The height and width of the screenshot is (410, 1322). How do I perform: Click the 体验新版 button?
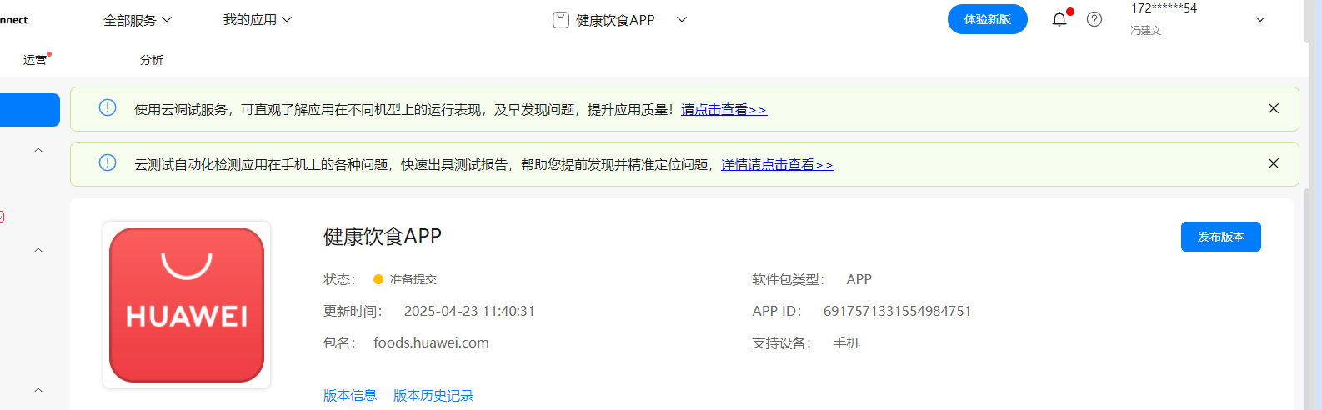(988, 19)
